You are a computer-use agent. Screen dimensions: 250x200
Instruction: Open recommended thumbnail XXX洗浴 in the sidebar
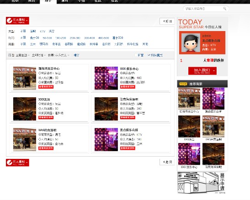[x=189, y=126]
